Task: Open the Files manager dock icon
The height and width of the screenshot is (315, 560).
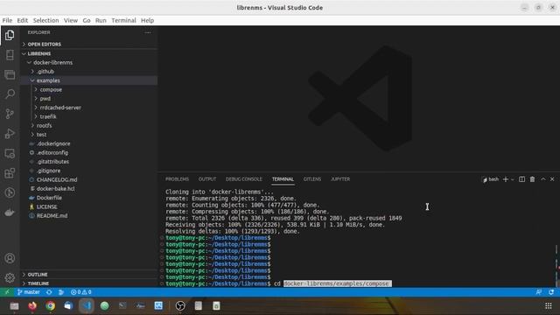Action: [14, 305]
